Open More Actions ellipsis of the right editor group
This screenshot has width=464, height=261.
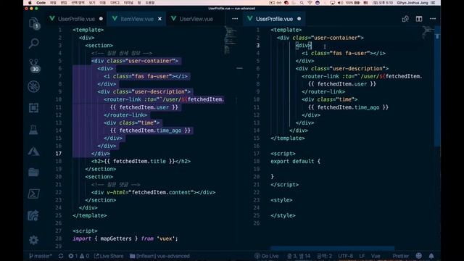[x=433, y=19]
